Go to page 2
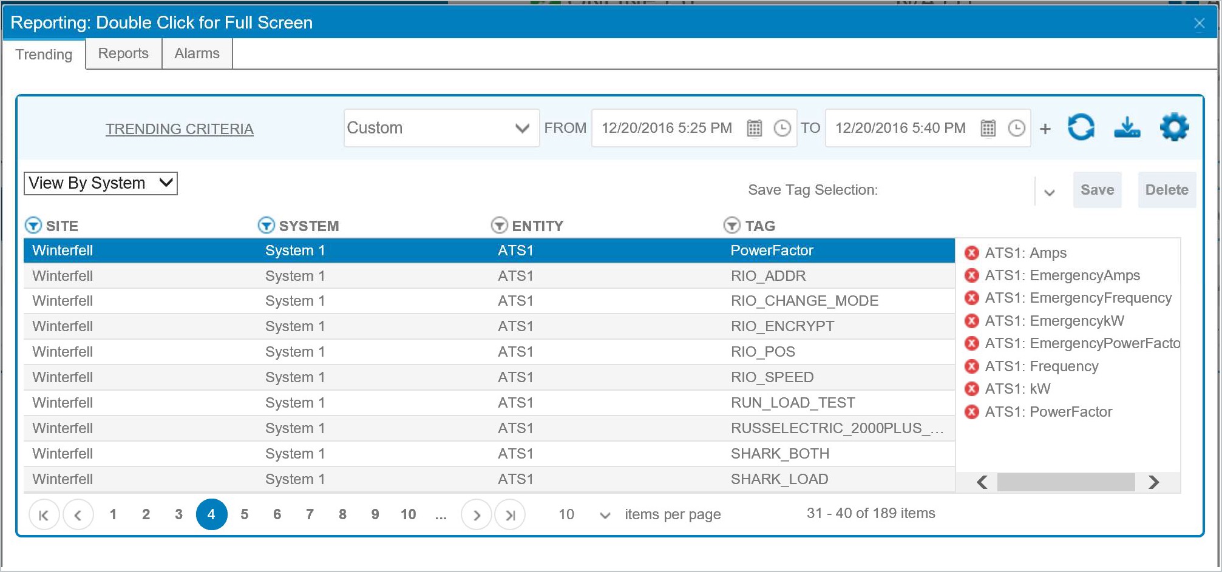This screenshot has height=572, width=1222. pos(146,514)
